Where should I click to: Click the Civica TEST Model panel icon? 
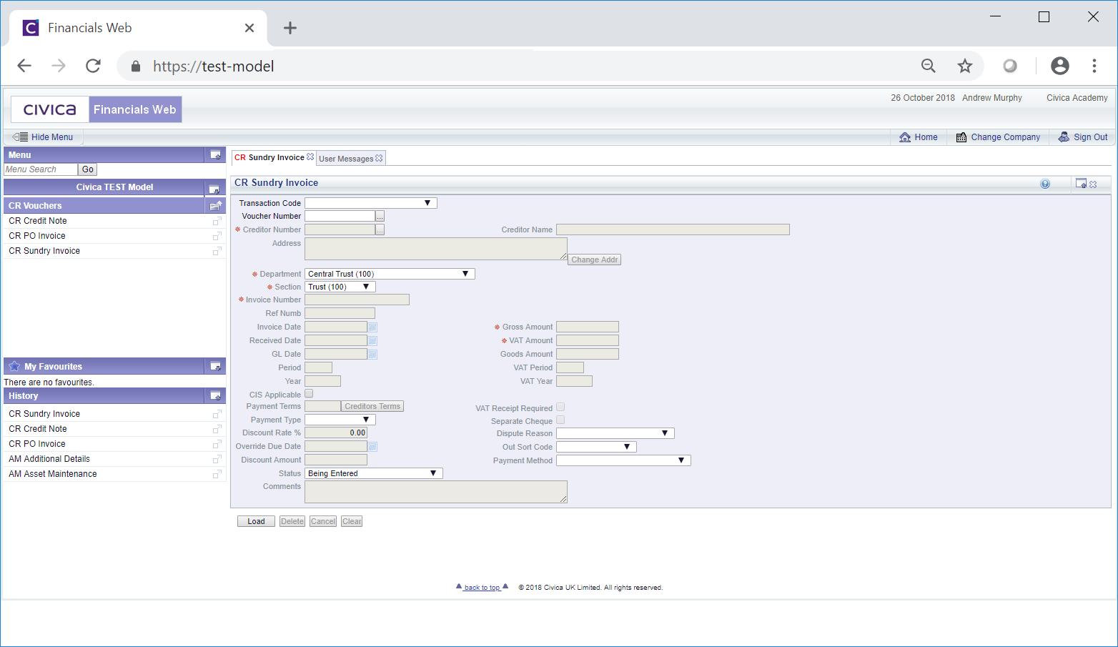click(214, 189)
